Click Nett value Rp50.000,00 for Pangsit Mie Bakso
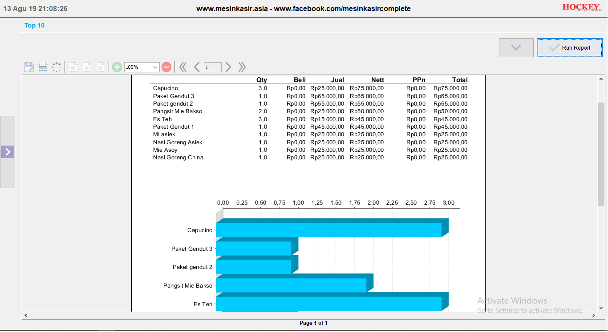608x332 pixels. pos(367,111)
